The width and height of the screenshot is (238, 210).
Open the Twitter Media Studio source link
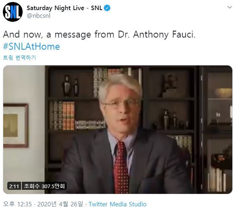tap(118, 204)
